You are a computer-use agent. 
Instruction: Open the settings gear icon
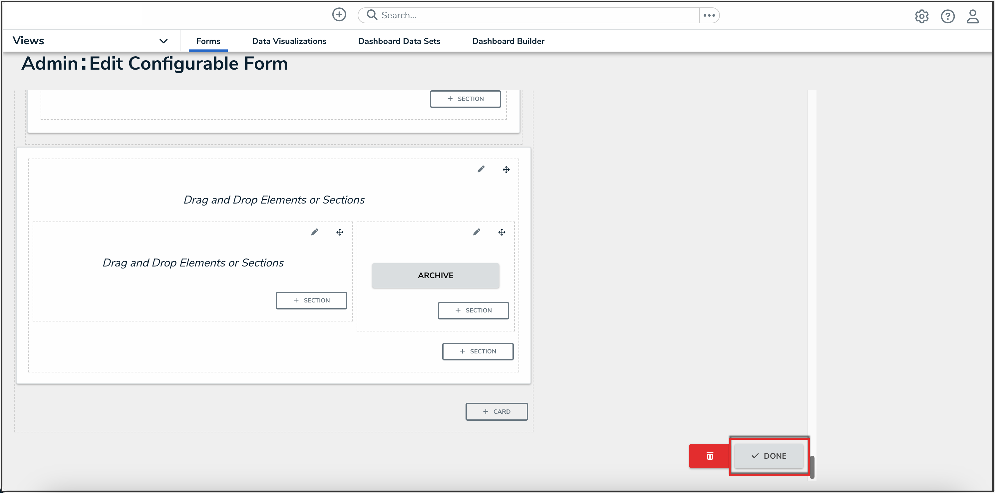click(921, 16)
